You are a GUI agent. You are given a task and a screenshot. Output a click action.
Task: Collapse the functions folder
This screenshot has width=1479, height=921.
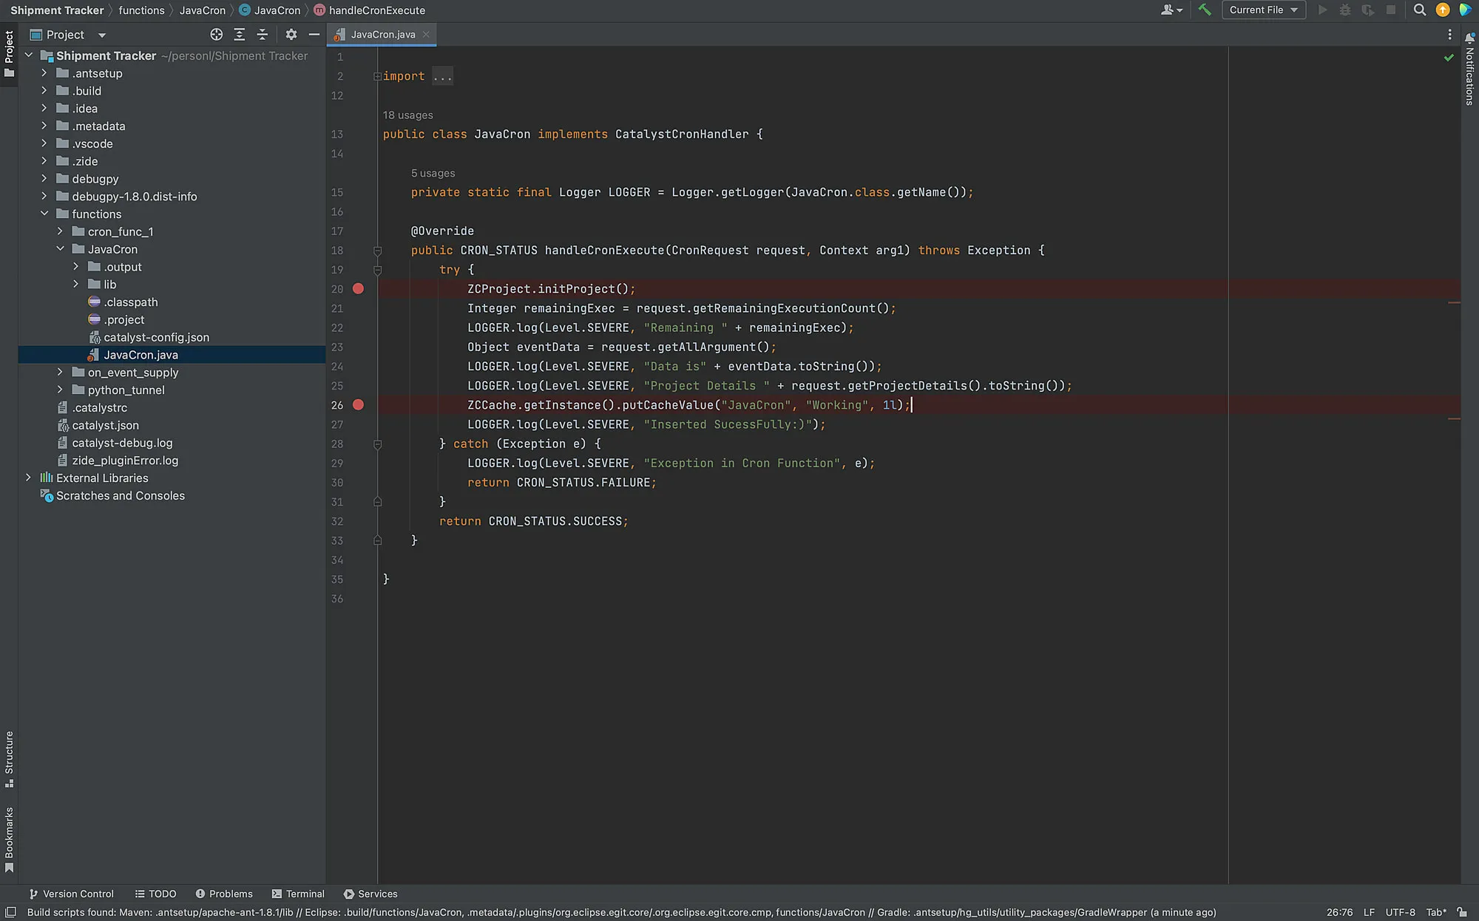44,214
